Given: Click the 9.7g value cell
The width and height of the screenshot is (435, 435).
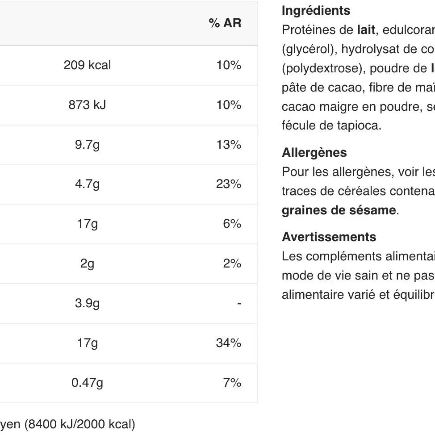Looking at the screenshot, I should pyautogui.click(x=87, y=145).
